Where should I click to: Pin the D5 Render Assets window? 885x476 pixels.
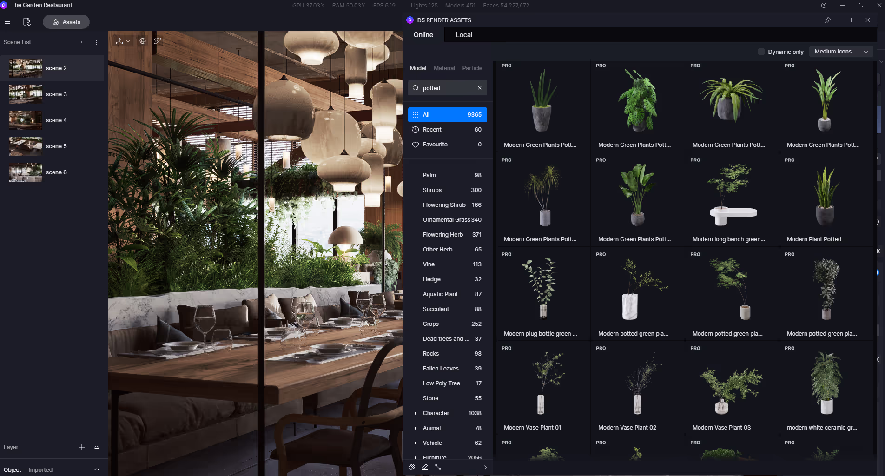click(x=828, y=20)
